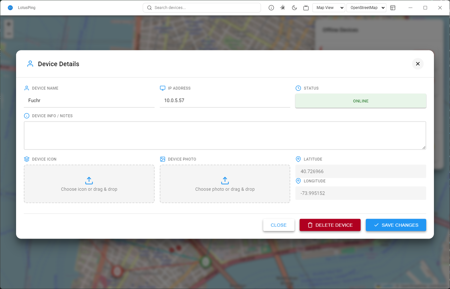Viewport: 450px width, 289px height.
Task: Open the Map View dropdown
Action: click(329, 8)
